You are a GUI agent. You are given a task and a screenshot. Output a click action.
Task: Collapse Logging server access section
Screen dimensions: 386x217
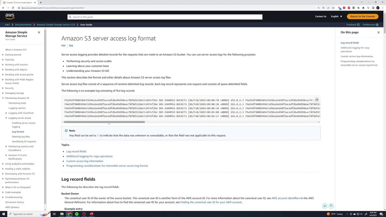pos(6,118)
